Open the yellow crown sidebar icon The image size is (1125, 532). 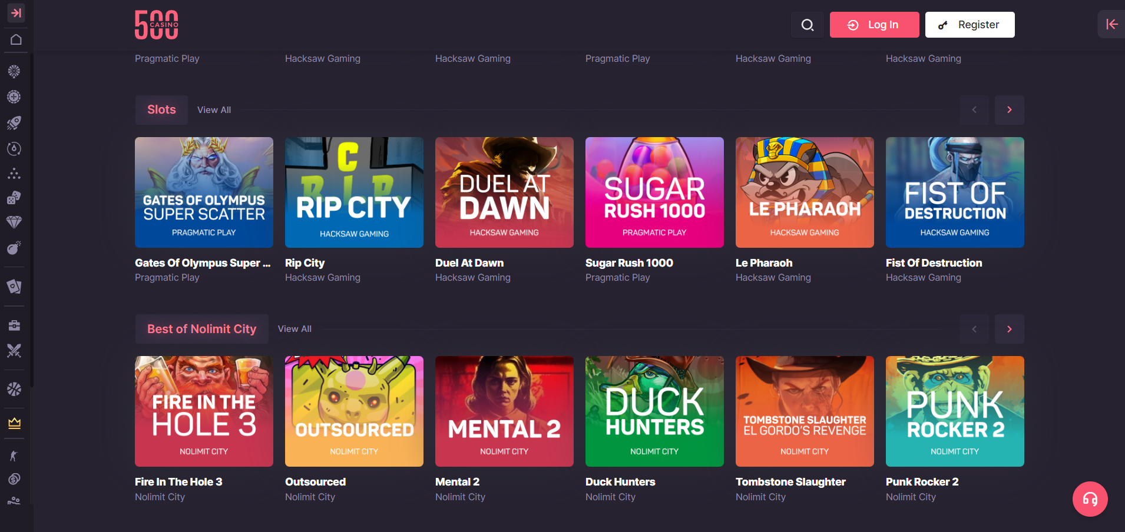(x=14, y=423)
